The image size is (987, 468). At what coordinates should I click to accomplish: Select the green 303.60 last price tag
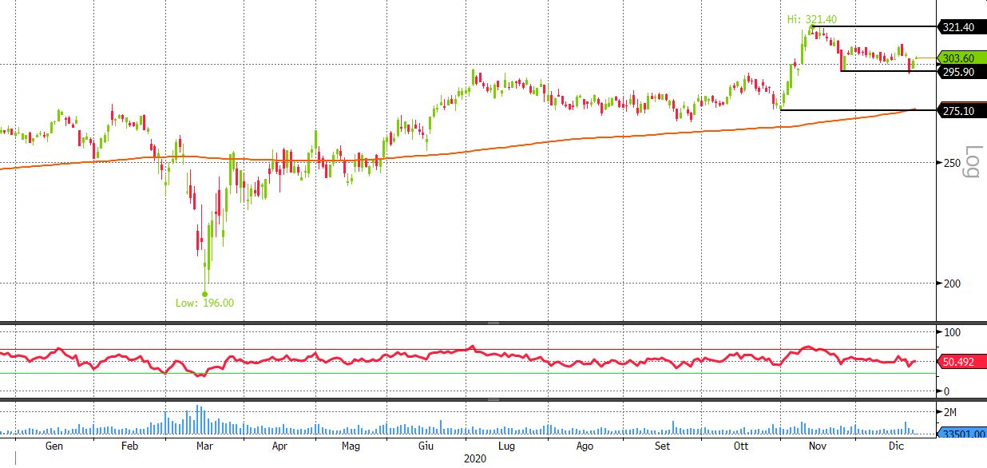pos(961,58)
